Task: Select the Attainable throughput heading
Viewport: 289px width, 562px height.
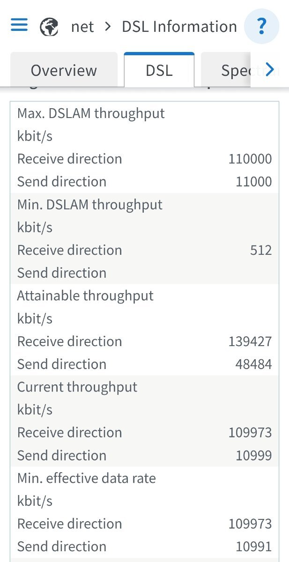Action: [85, 296]
